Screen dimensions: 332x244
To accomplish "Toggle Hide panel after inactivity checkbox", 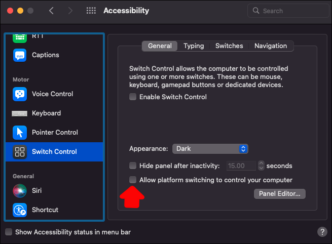I will 133,166.
